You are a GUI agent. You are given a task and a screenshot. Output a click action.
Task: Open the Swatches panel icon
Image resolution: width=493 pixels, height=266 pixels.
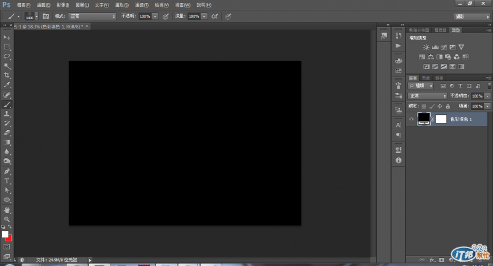pos(398,71)
